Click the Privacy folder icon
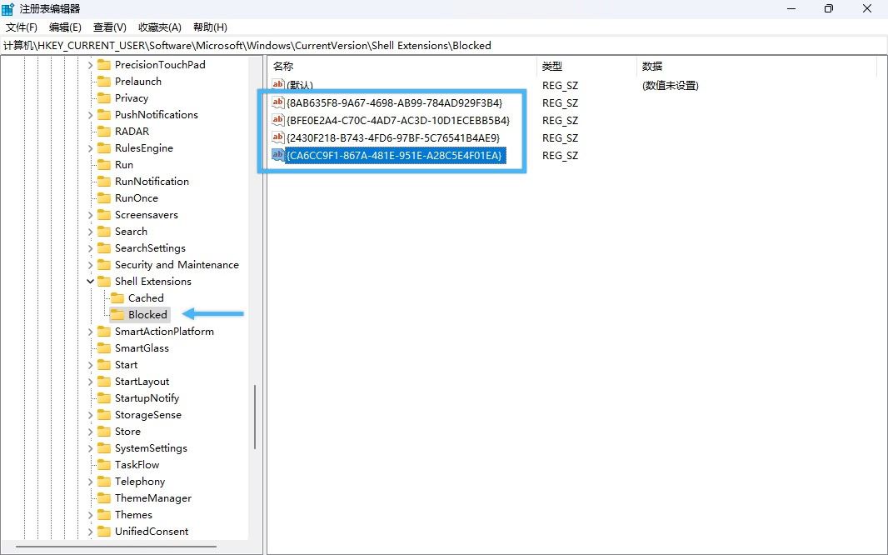The image size is (888, 555). click(x=104, y=98)
